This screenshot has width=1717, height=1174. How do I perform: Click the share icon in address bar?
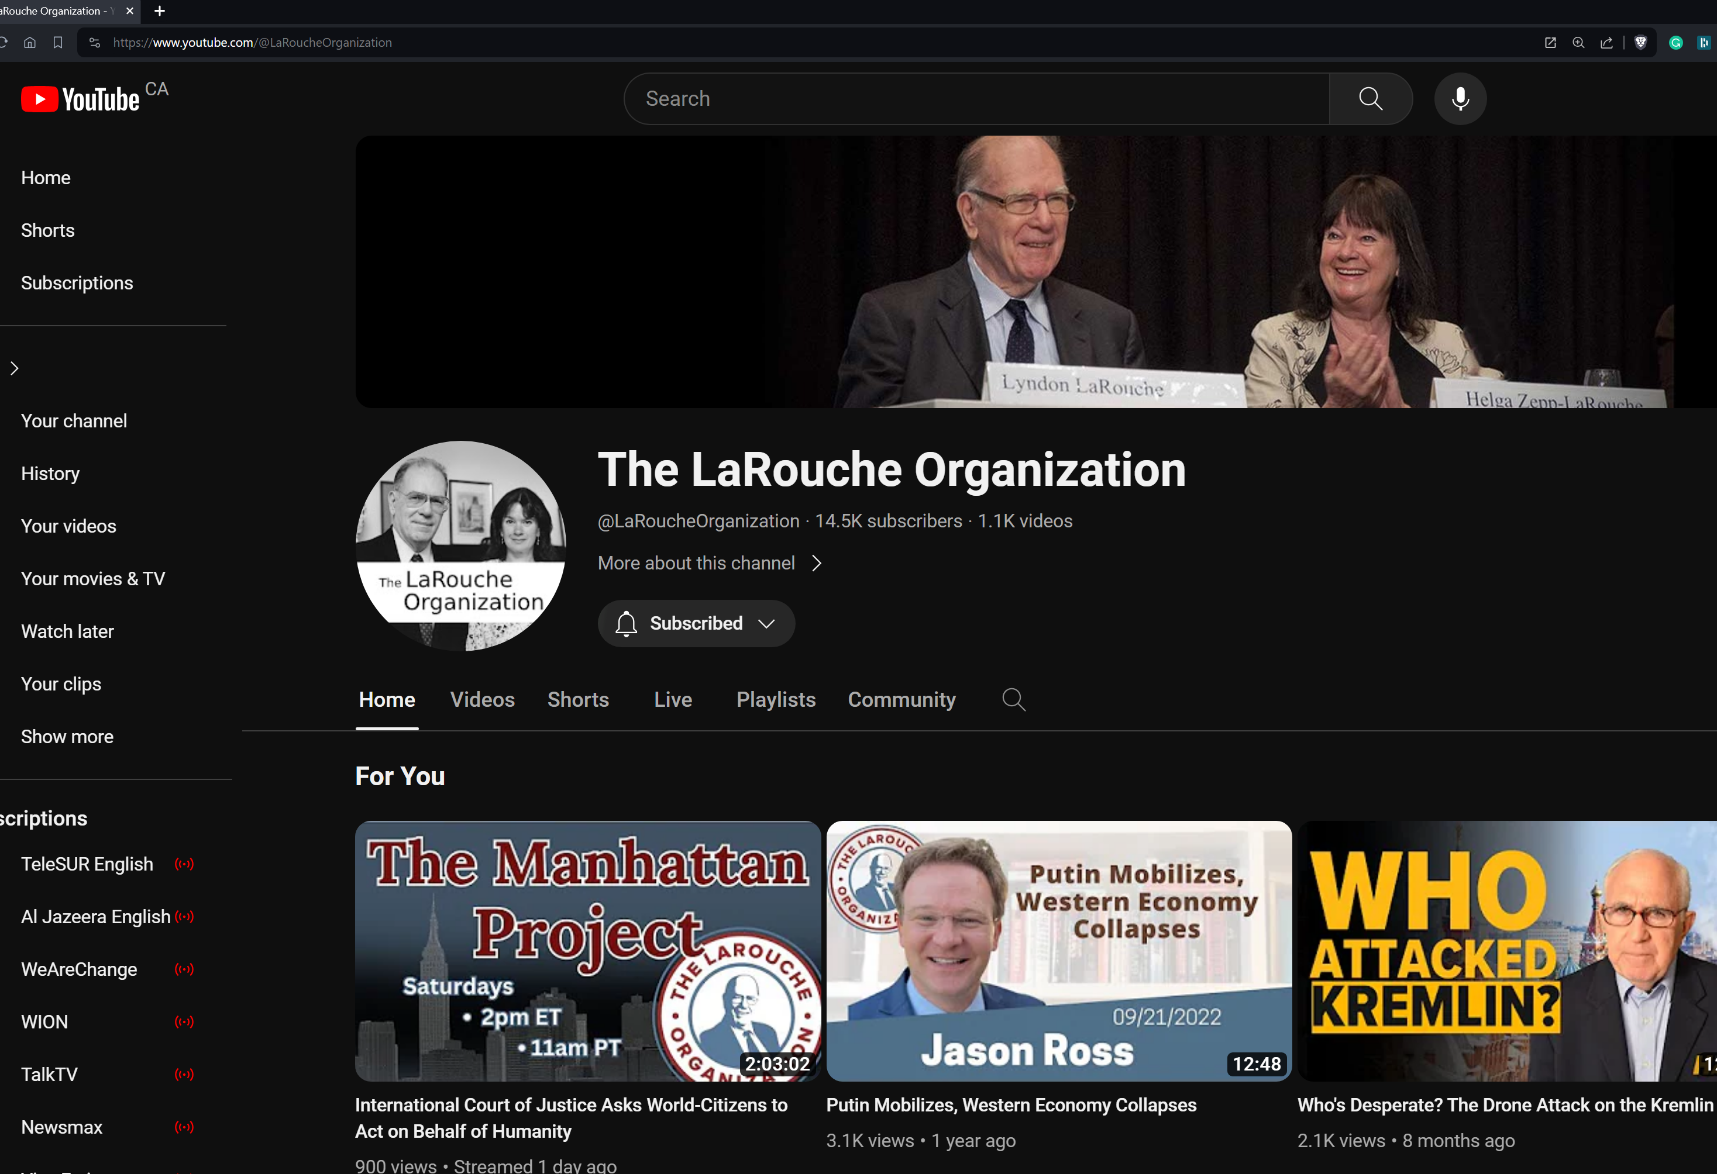[x=1606, y=43]
